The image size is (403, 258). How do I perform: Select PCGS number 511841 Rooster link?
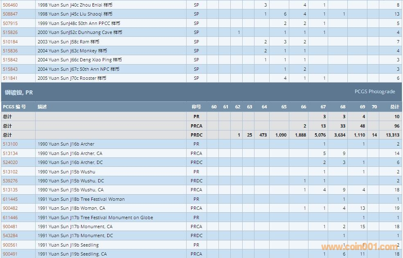[10, 78]
